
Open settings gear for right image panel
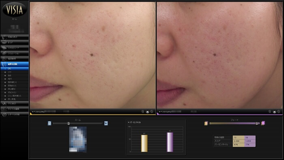pos(279,112)
